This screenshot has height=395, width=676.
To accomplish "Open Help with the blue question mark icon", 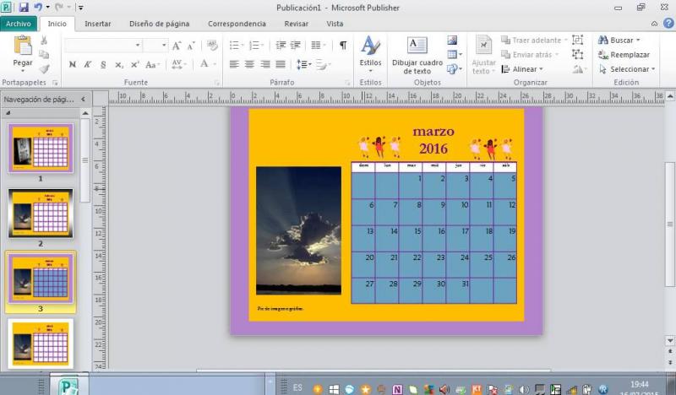I will 668,24.
